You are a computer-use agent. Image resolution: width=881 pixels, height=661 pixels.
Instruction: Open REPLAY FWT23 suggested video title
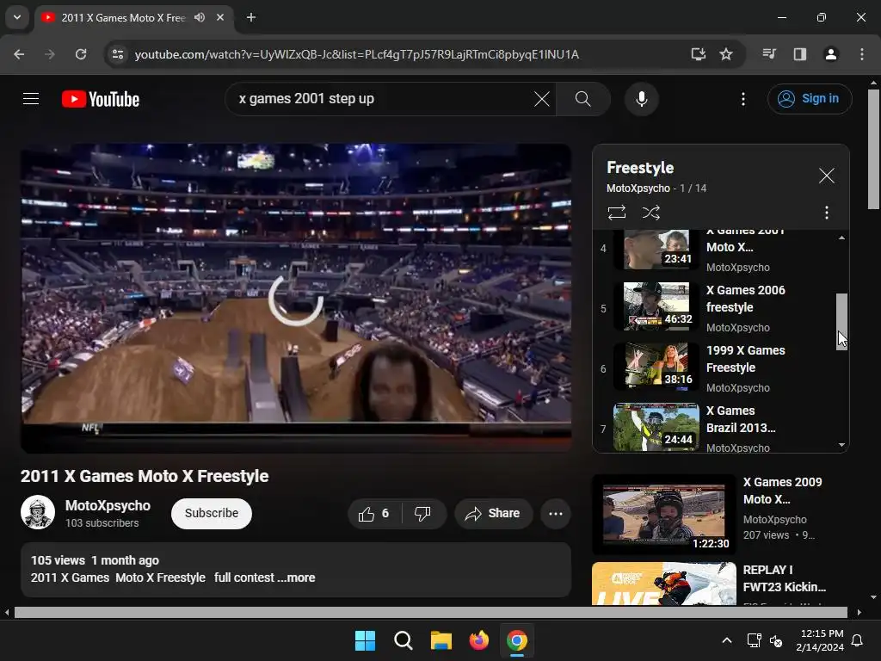[x=785, y=578]
